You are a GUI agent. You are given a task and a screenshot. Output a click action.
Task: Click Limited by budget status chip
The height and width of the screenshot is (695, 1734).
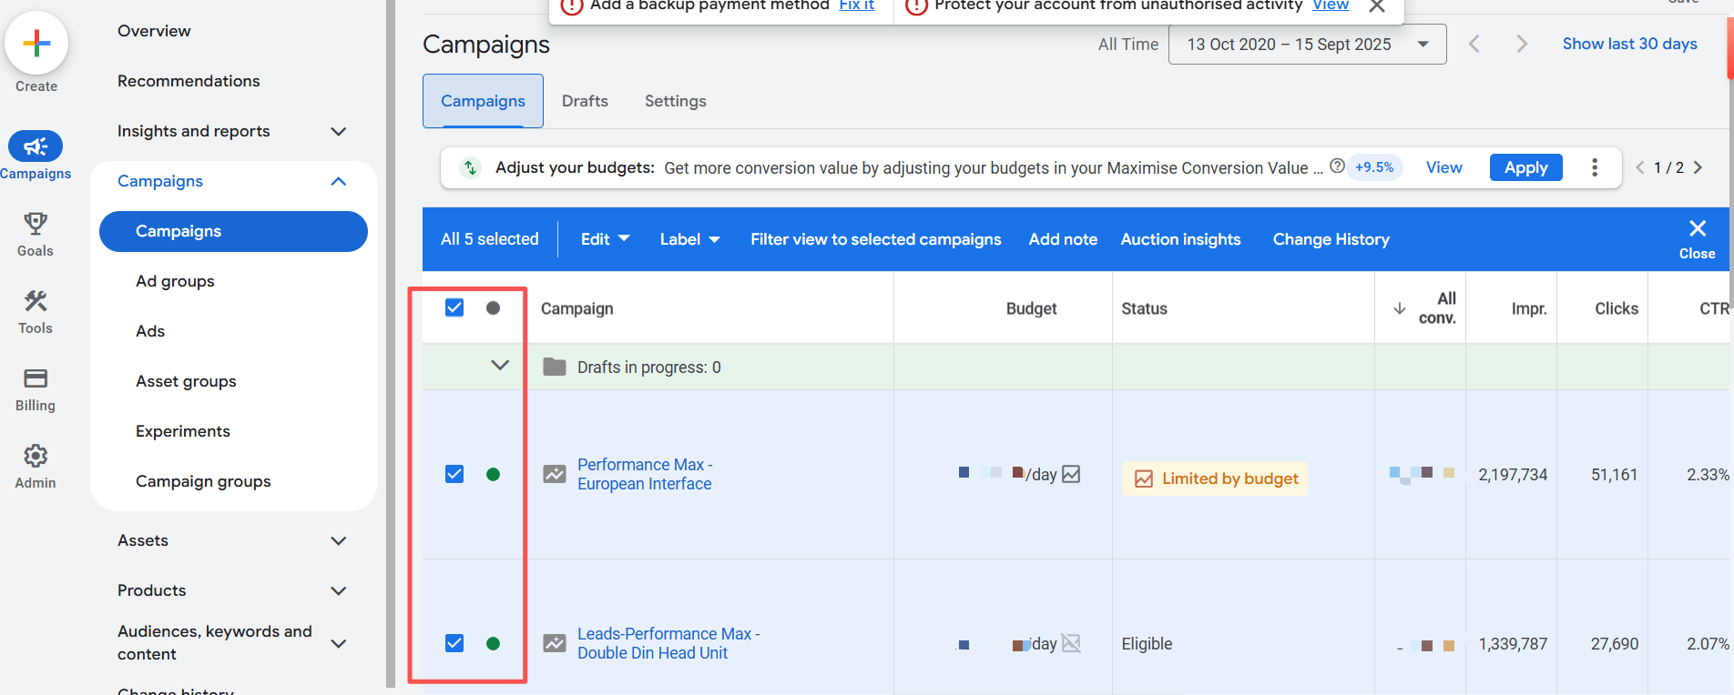(1214, 478)
